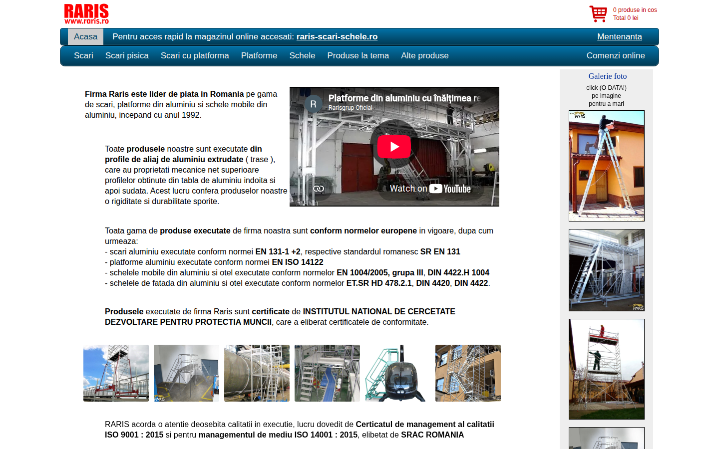Select the Acasa tab
This screenshot has width=719, height=449.
86,37
